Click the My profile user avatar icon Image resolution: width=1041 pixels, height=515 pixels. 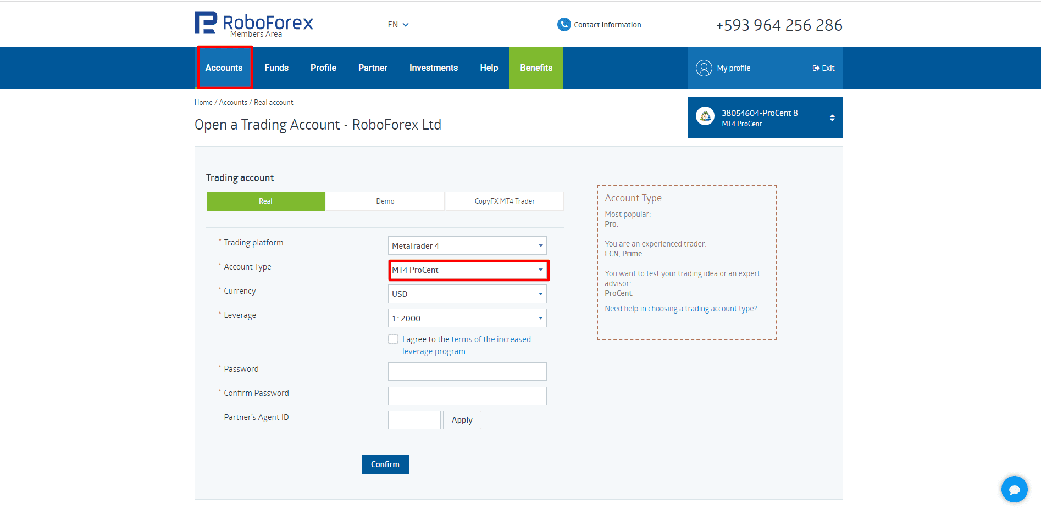(x=704, y=68)
